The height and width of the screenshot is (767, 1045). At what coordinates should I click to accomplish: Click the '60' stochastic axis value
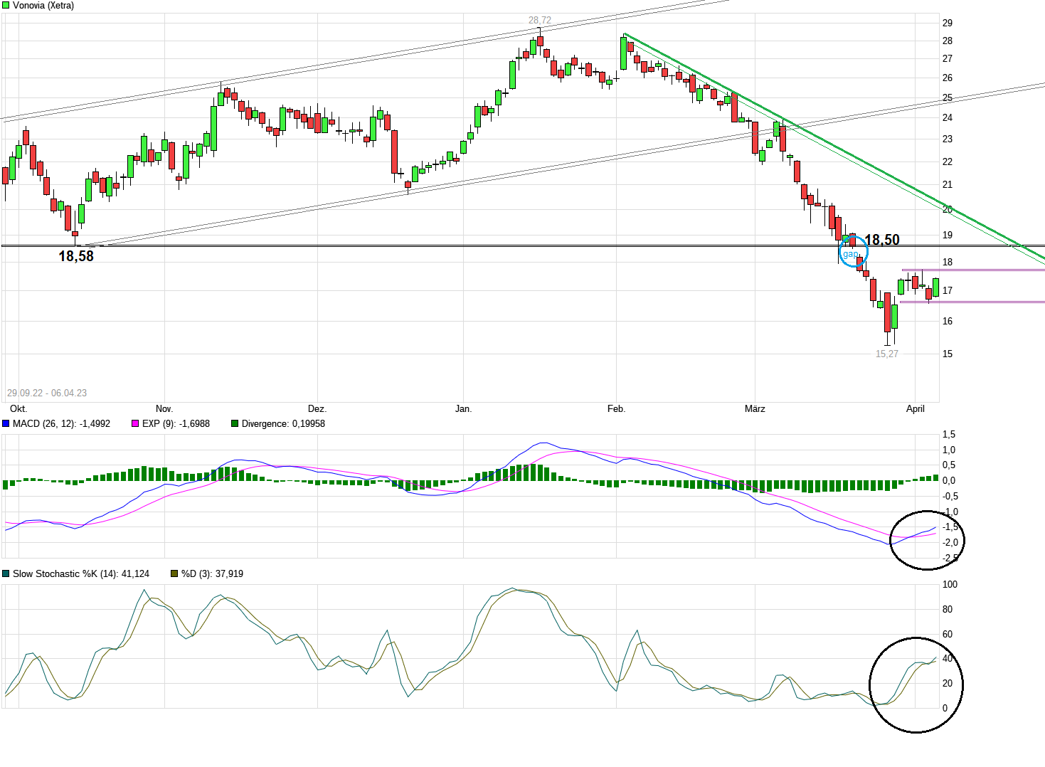tap(948, 635)
